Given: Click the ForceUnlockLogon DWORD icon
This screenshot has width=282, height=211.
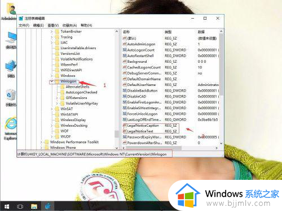Looking at the screenshot, I should pyautogui.click(x=125, y=114).
